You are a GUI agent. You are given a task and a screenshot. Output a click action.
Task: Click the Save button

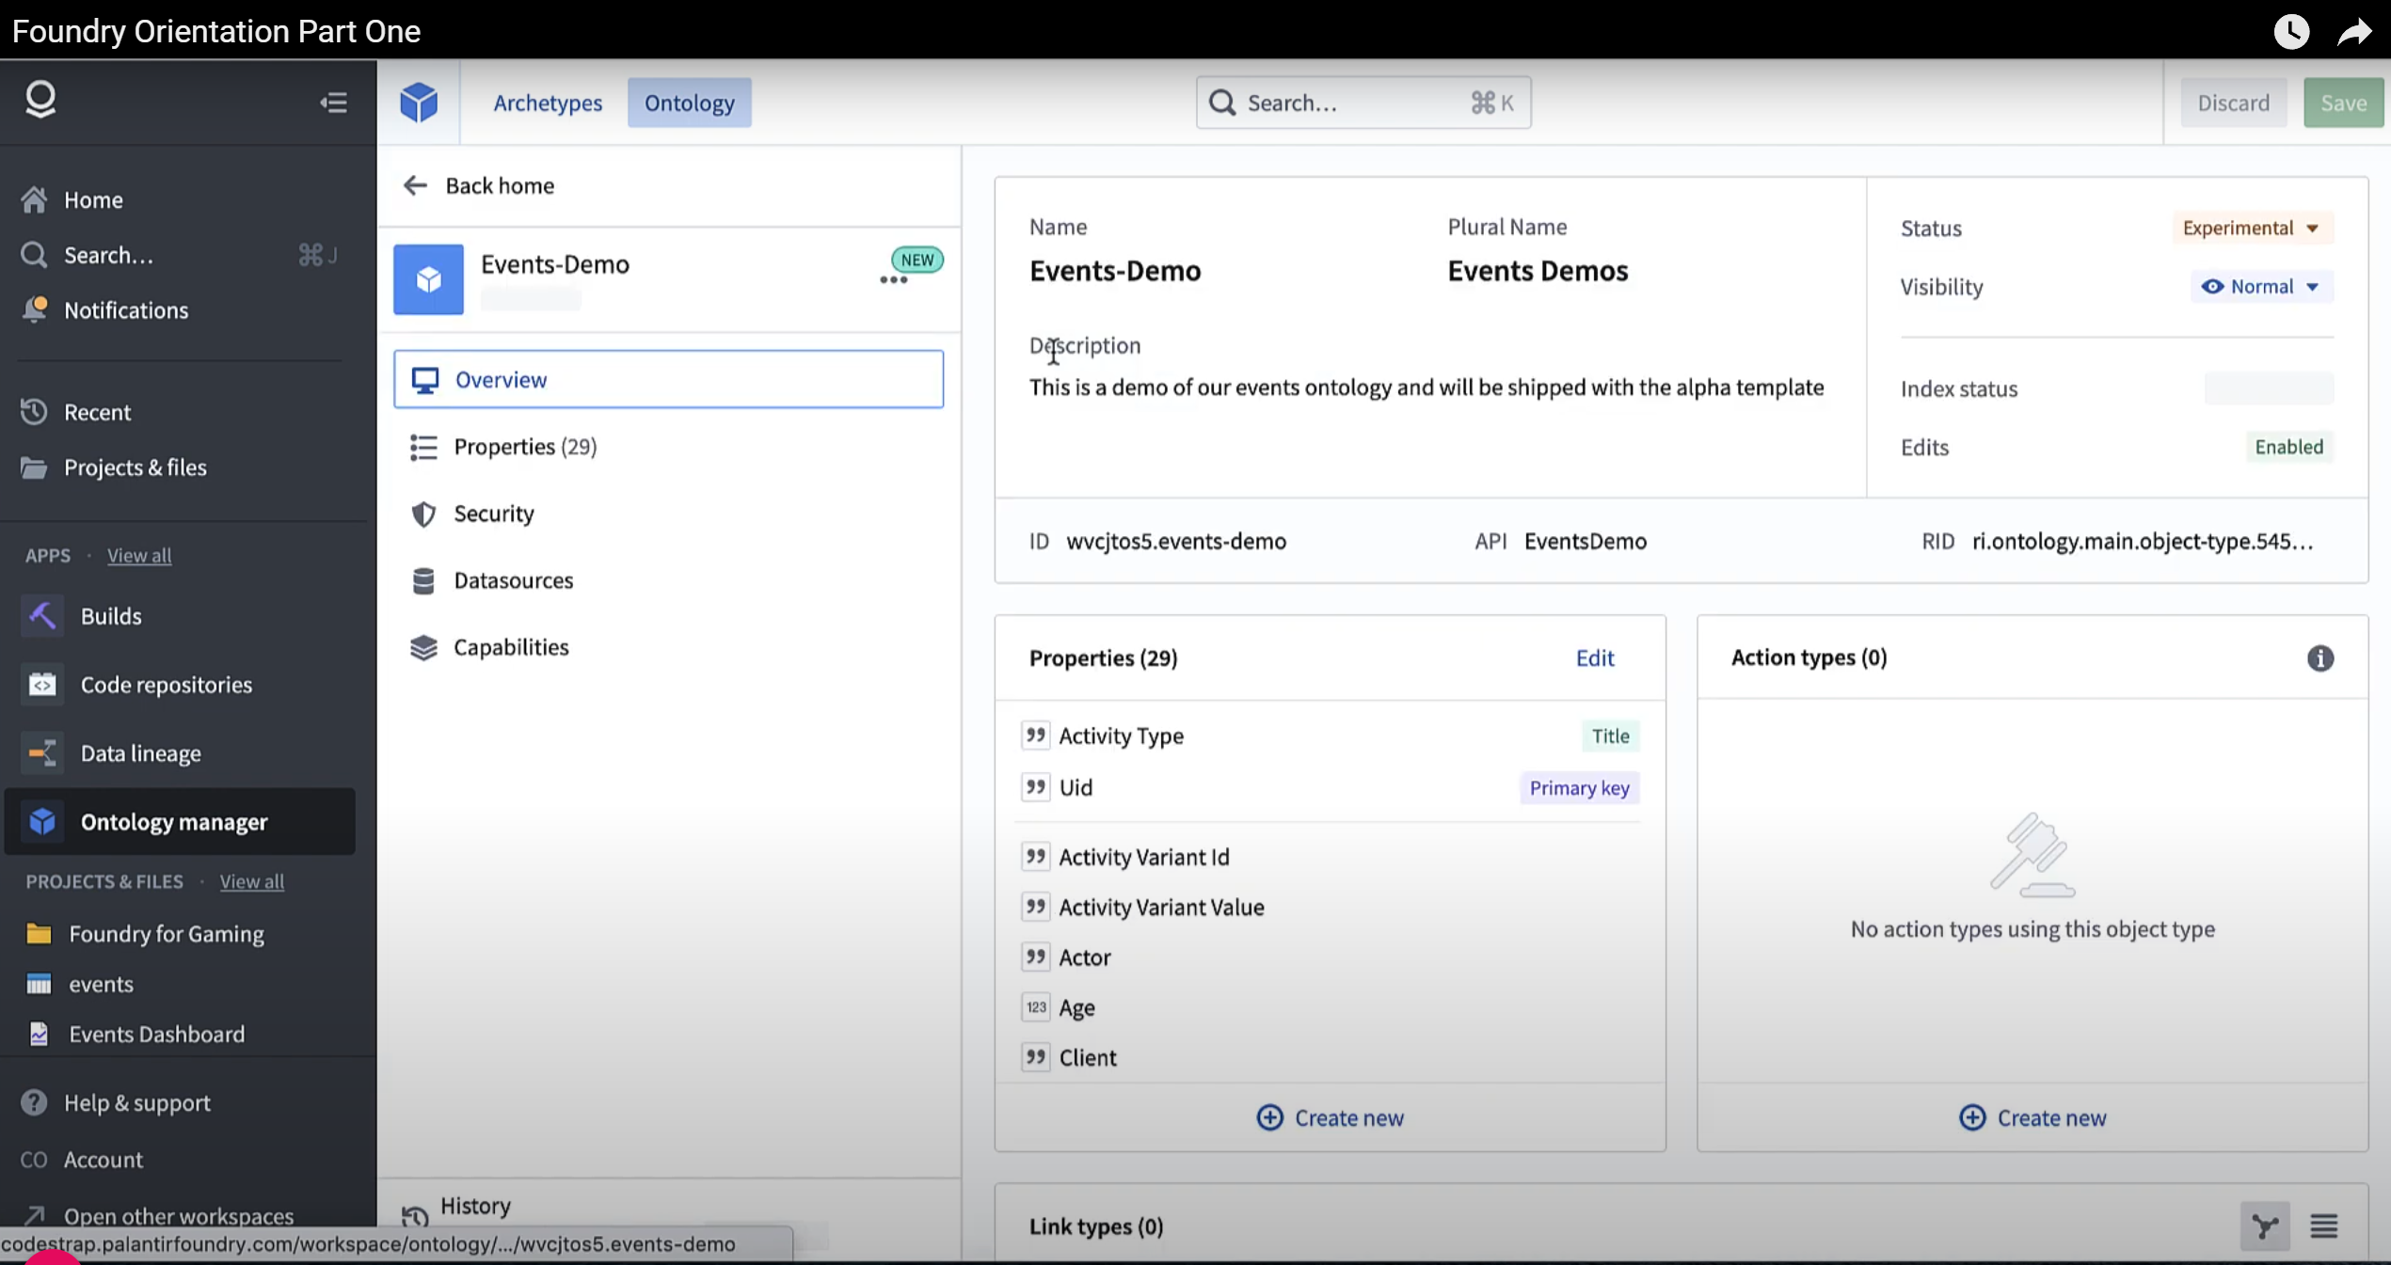[x=2343, y=103]
